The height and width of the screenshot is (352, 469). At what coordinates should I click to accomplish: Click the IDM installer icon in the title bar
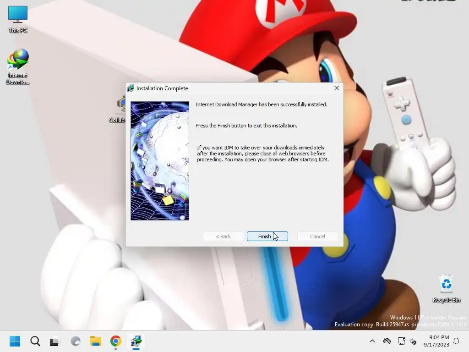(x=131, y=88)
